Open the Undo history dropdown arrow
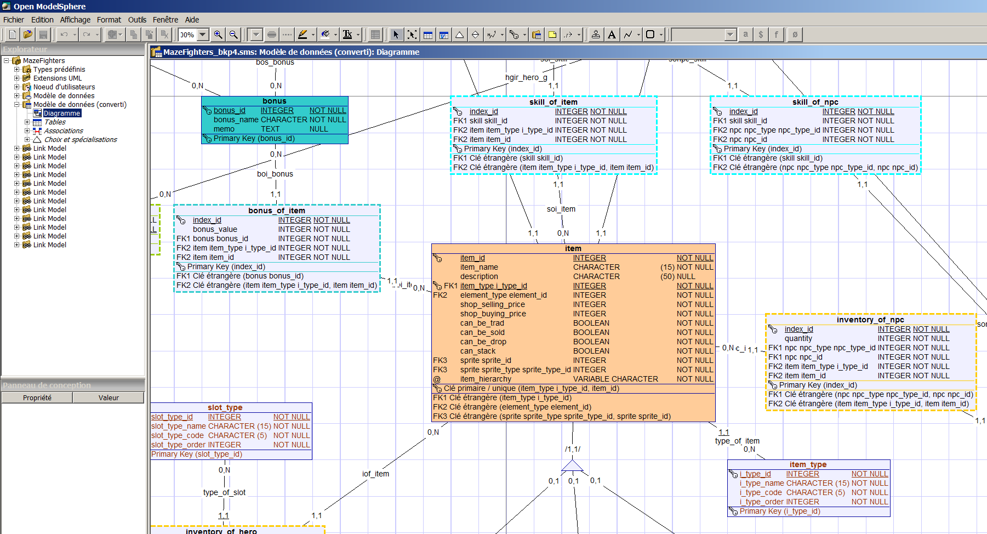This screenshot has width=987, height=534. click(75, 35)
